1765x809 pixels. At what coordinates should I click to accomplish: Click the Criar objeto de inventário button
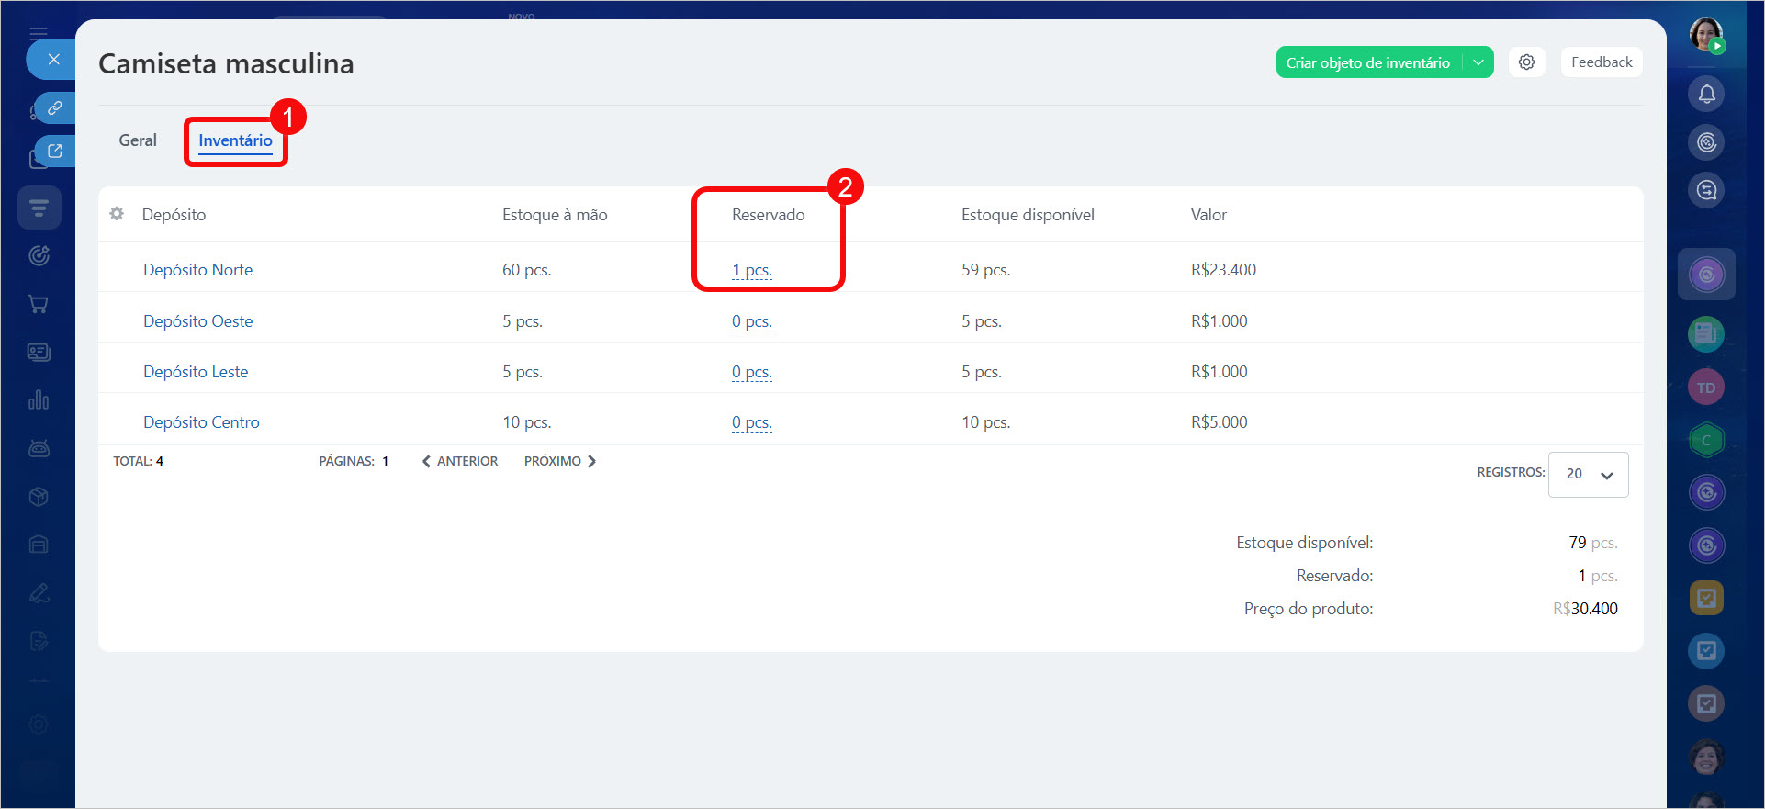coord(1367,62)
